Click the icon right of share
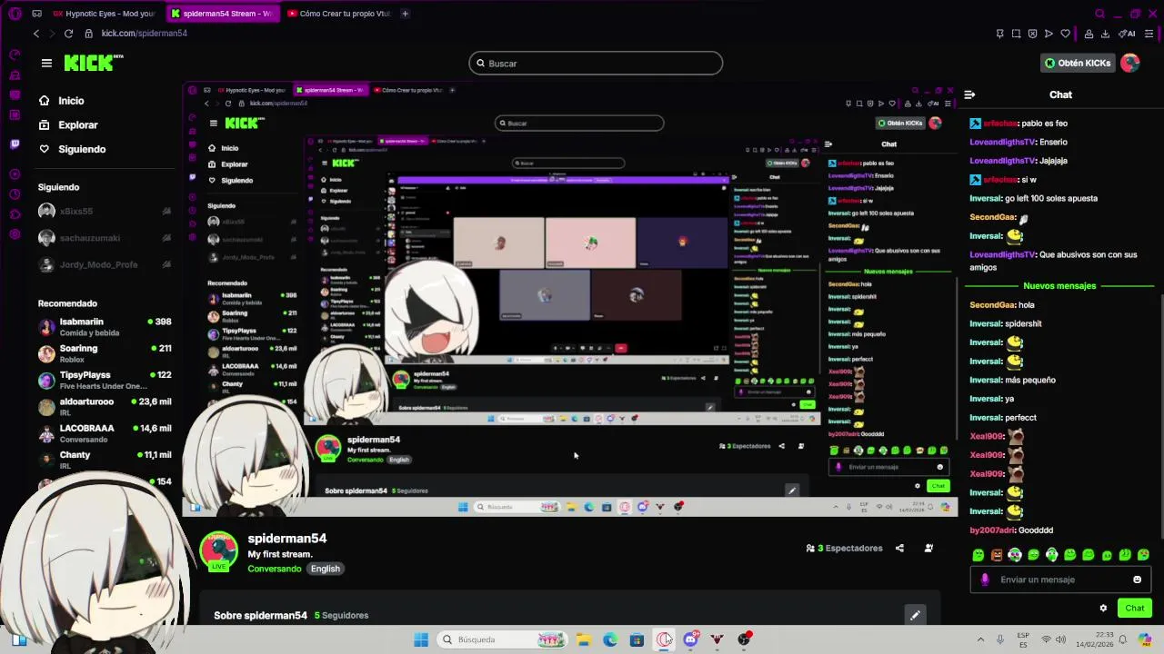 pos(928,549)
